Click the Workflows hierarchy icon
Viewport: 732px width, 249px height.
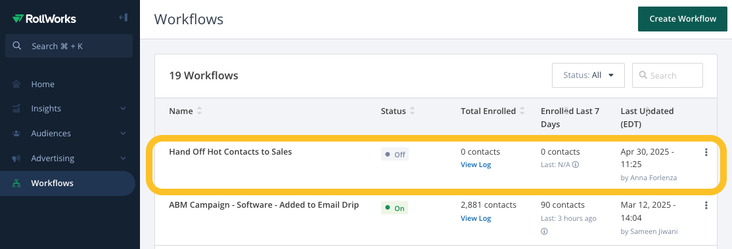[x=17, y=183]
